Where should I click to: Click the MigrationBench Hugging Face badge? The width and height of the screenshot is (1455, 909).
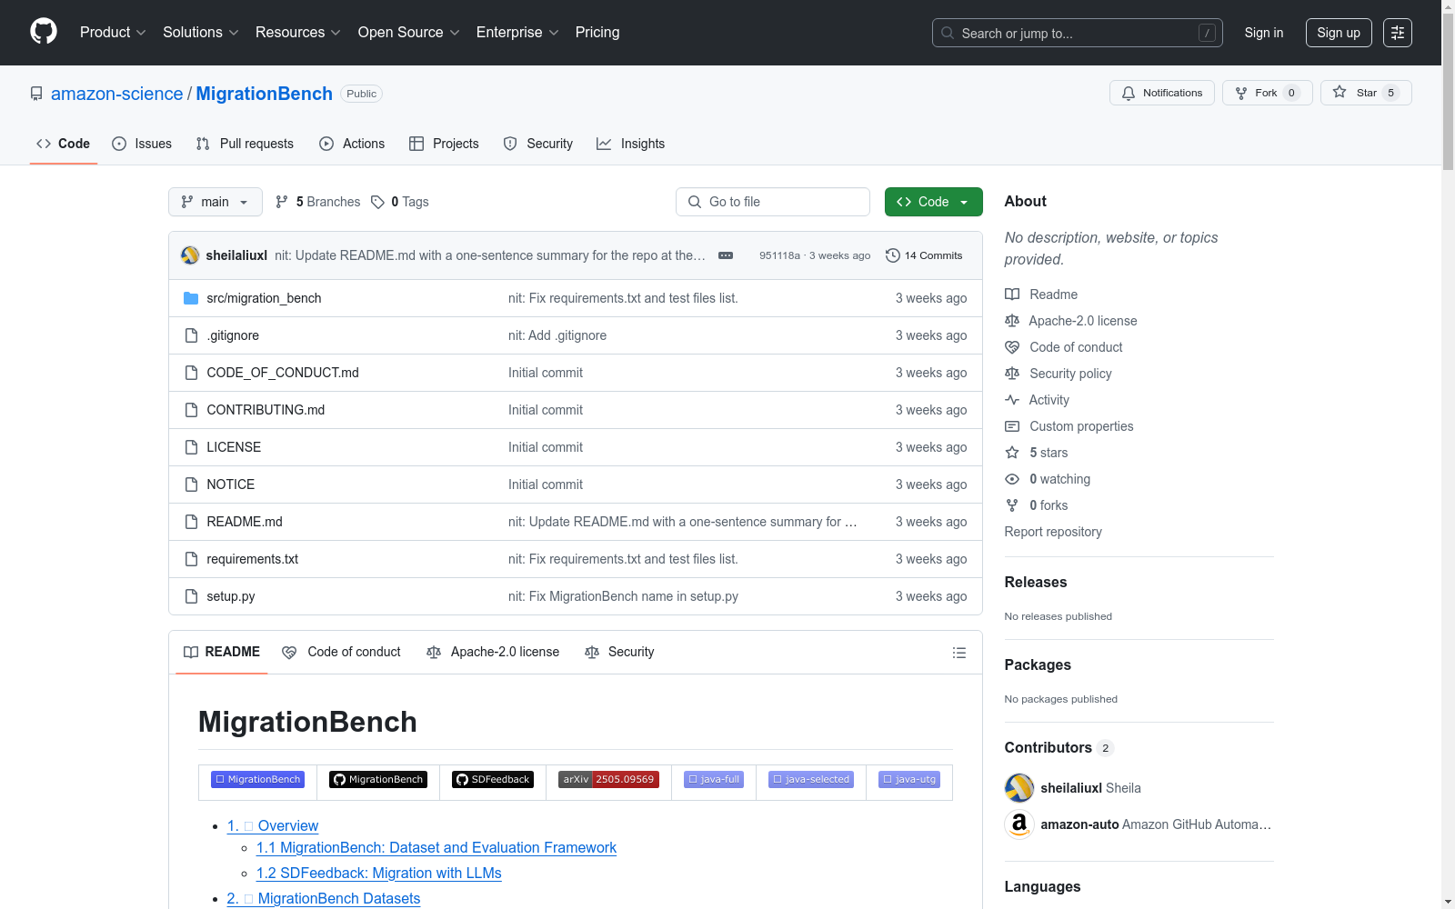coord(257,779)
